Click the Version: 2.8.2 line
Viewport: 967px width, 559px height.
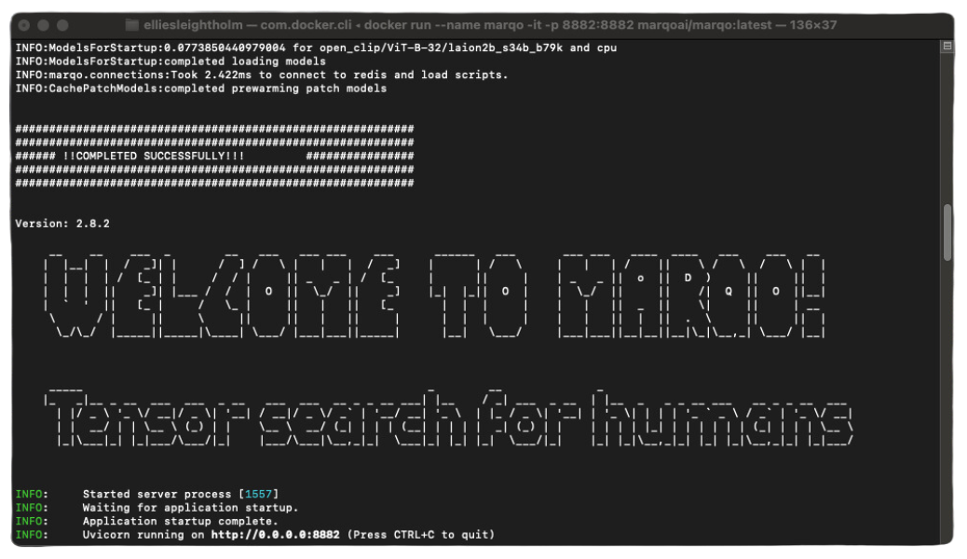tap(62, 224)
